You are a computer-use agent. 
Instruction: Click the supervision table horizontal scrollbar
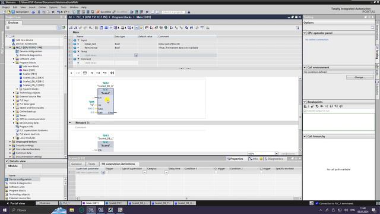(x=186, y=198)
